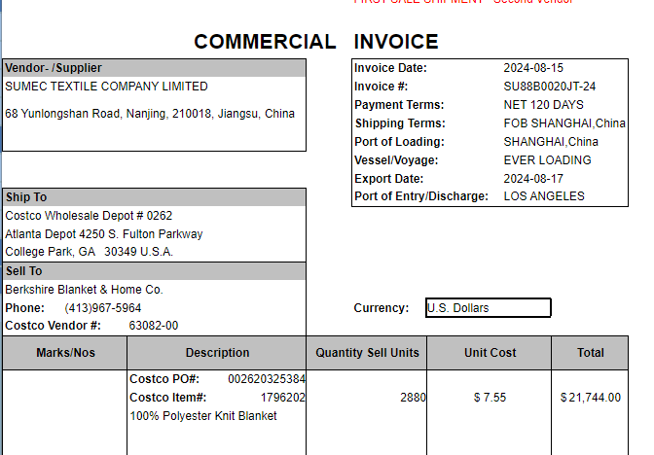Click the Payment Terms label
The height and width of the screenshot is (455, 654).
point(399,105)
